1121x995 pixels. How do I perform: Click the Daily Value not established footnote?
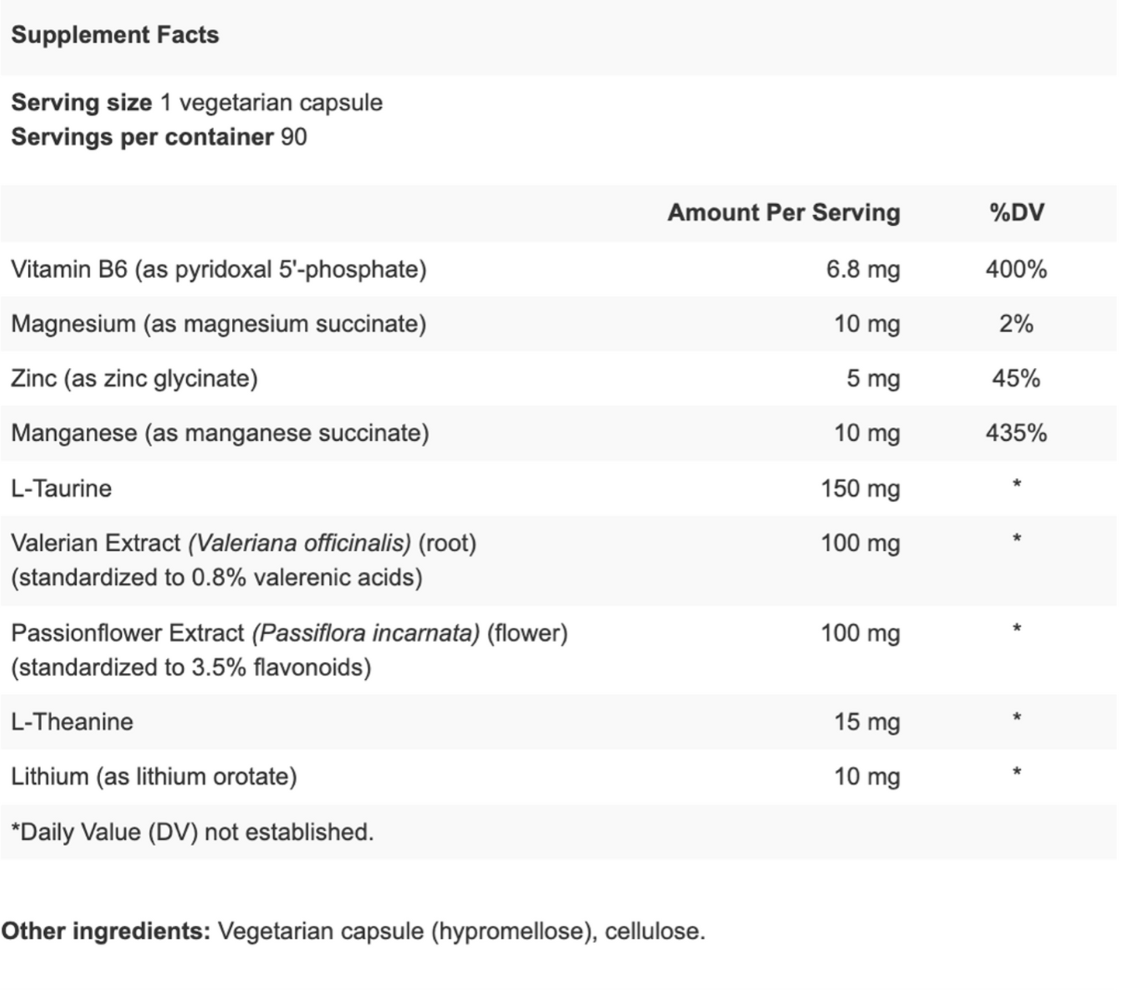[192, 832]
